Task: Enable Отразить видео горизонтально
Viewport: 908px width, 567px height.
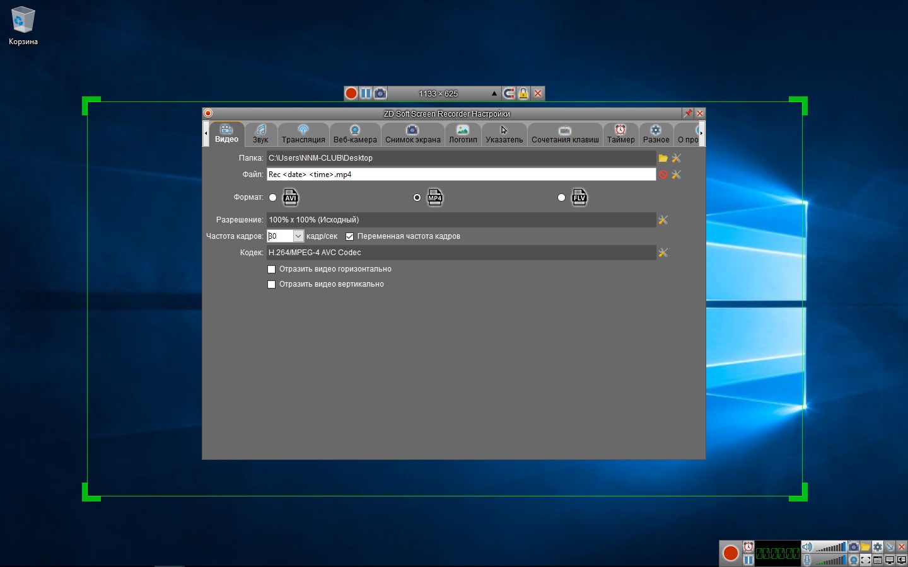Action: pos(272,269)
